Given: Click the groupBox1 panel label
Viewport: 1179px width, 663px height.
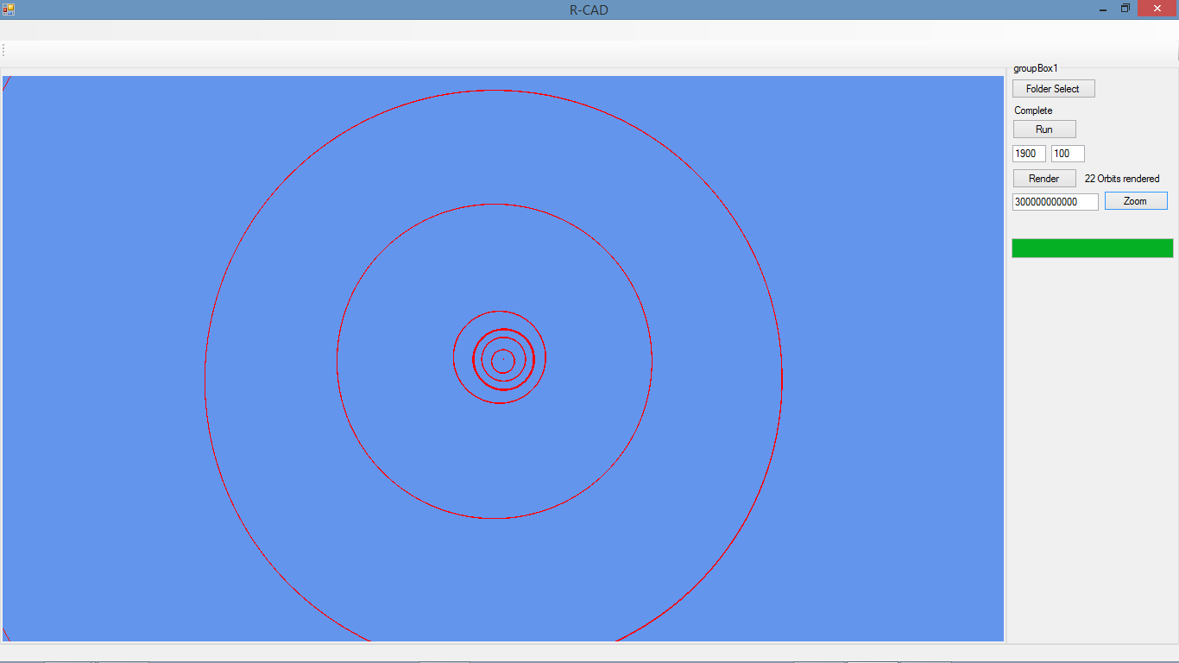Looking at the screenshot, I should coord(1035,68).
